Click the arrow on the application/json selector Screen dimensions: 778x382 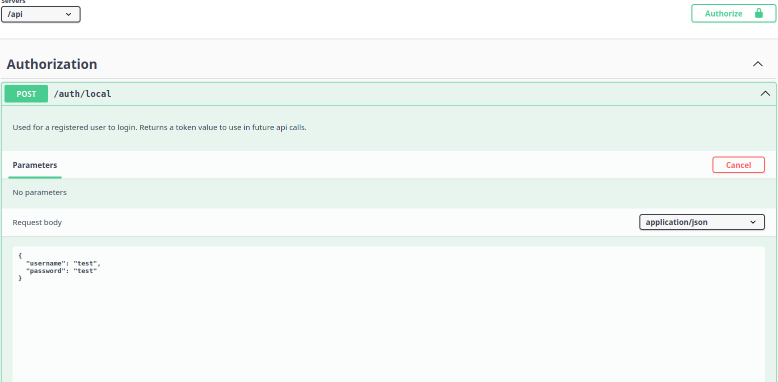coord(753,222)
